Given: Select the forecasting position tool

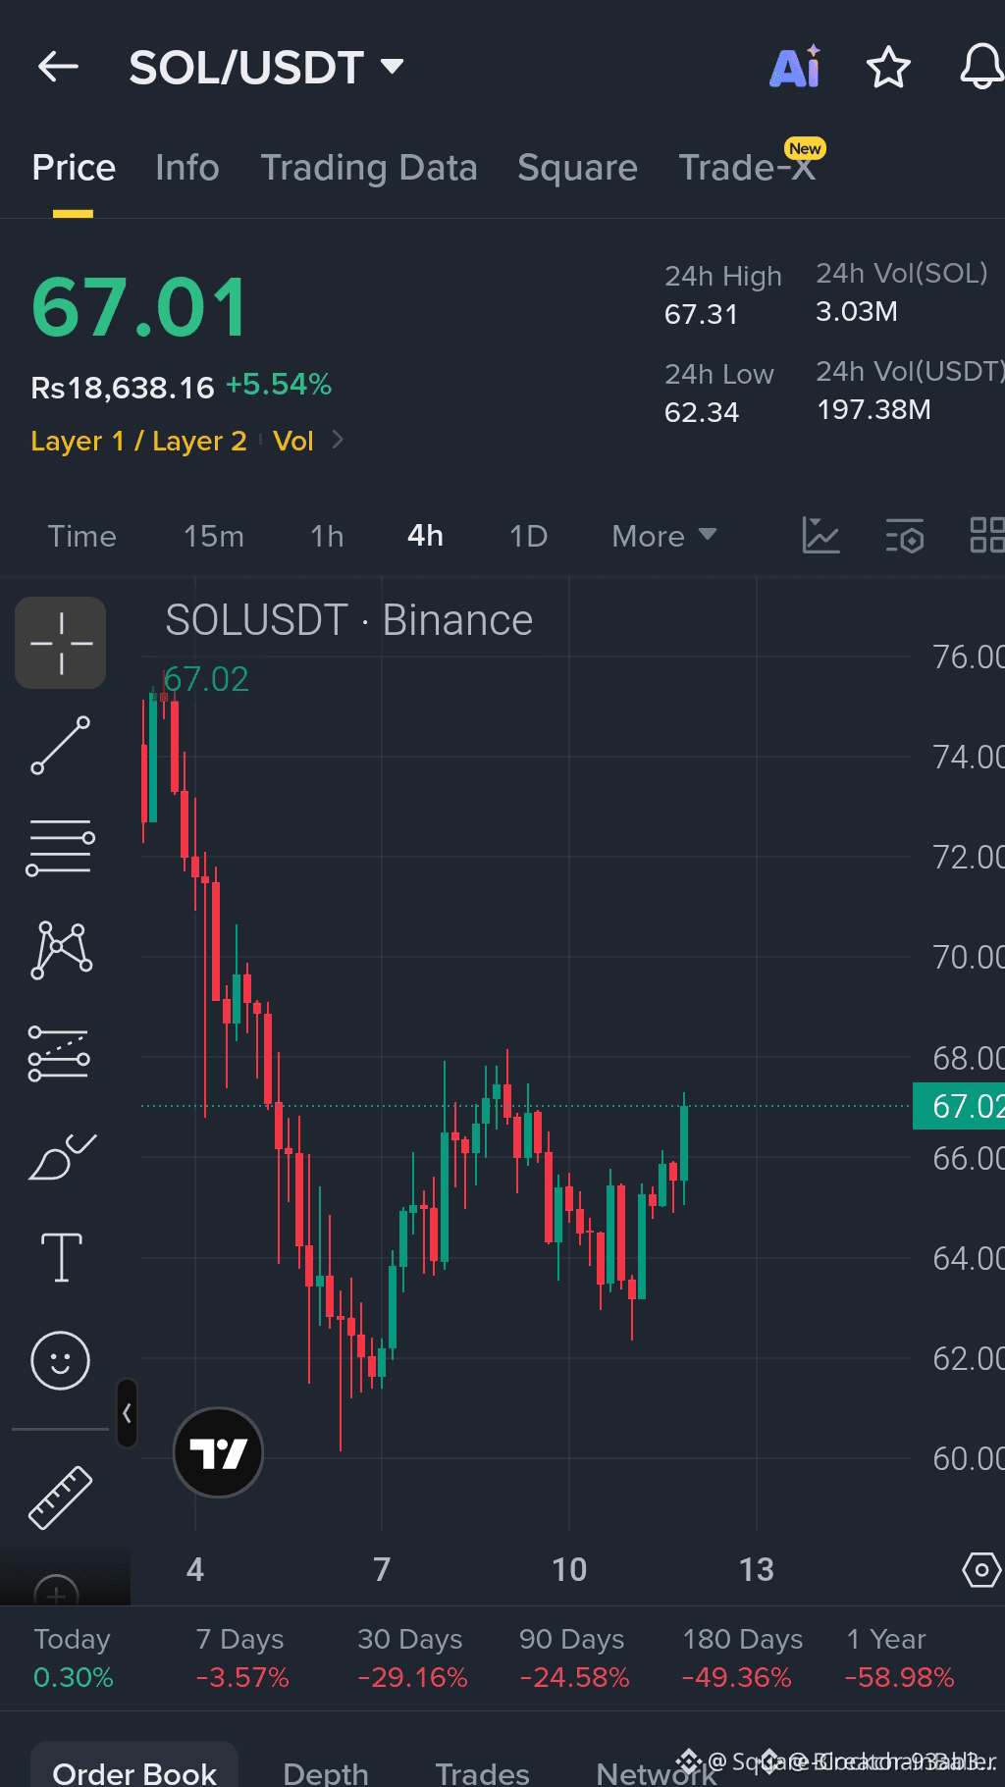Looking at the screenshot, I should pos(59,1054).
